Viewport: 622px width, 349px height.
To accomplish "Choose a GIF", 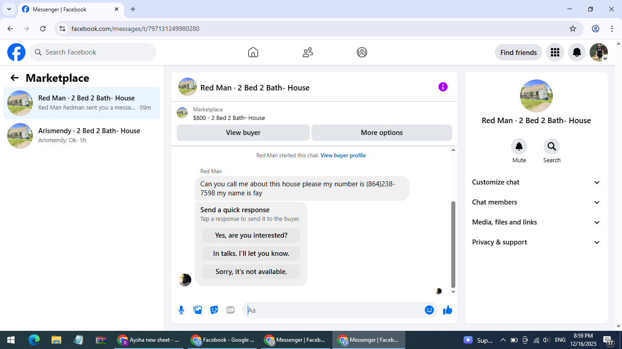I will 230,310.
